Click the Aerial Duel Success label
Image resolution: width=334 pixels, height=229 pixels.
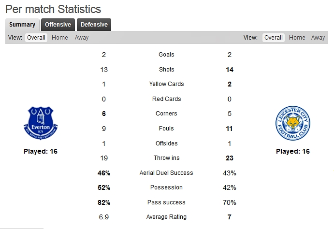point(166,173)
